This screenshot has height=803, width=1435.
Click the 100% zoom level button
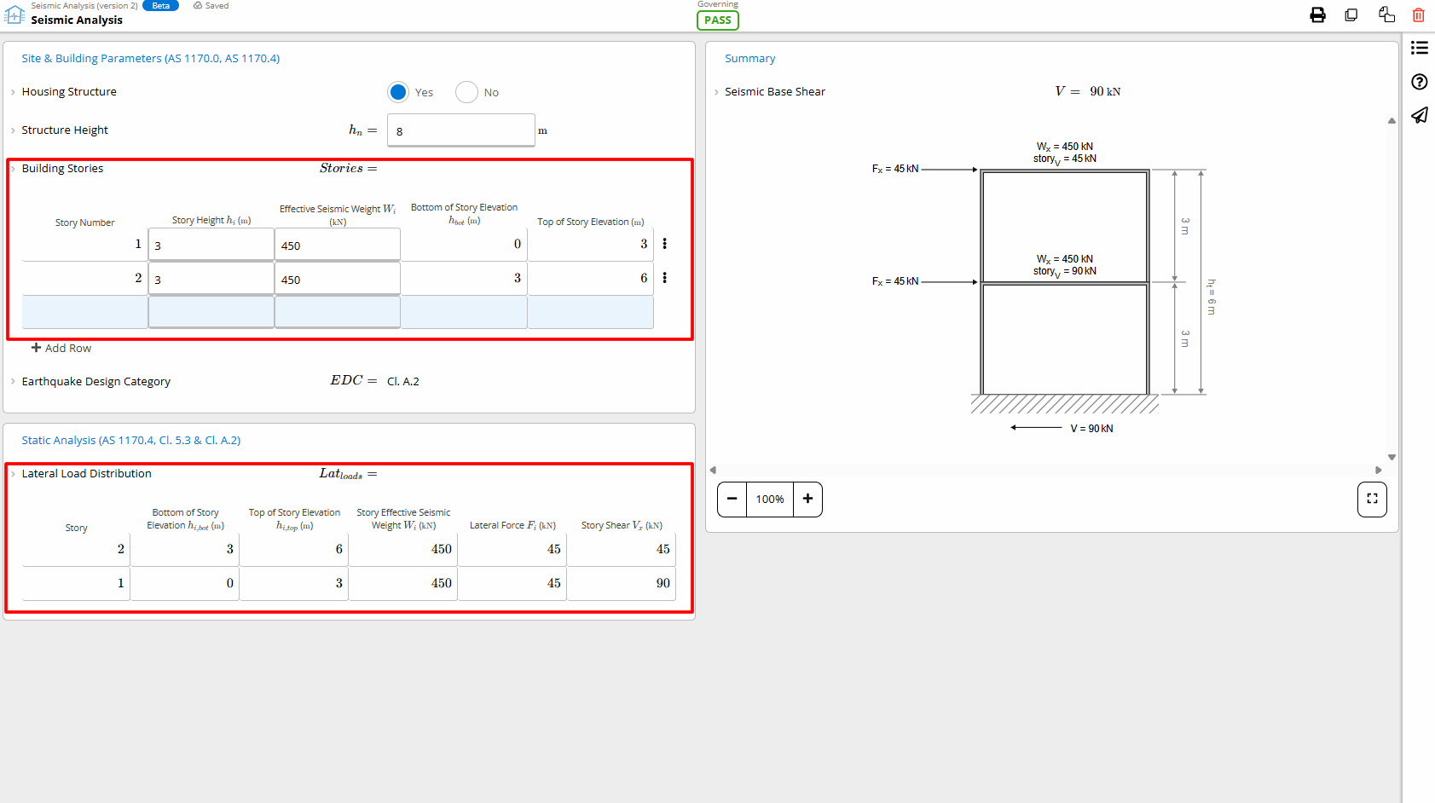770,499
